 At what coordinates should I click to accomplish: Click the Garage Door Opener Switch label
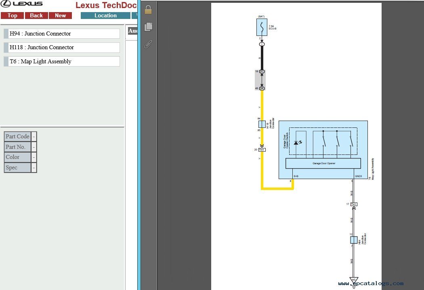[x=285, y=141]
